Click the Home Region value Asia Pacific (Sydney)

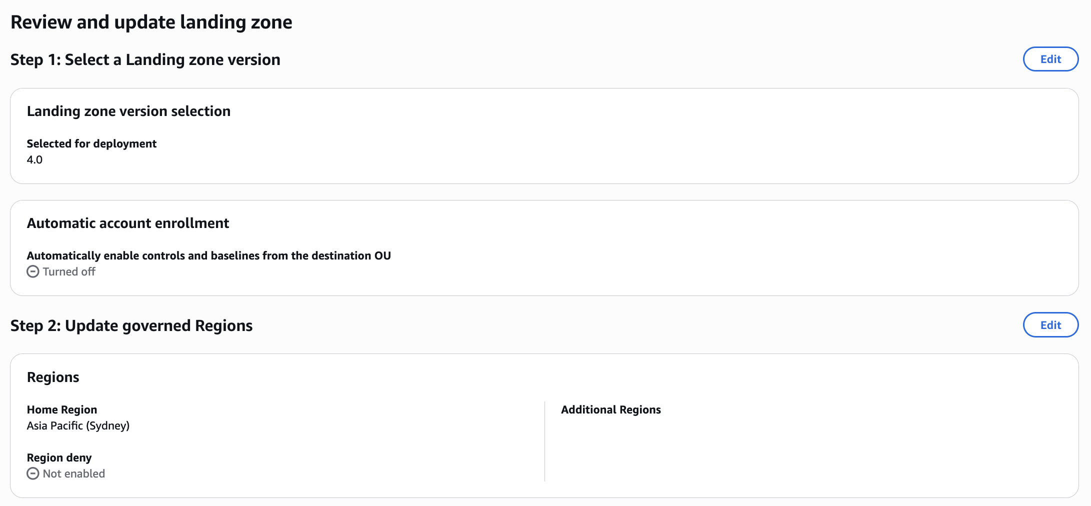(x=78, y=426)
